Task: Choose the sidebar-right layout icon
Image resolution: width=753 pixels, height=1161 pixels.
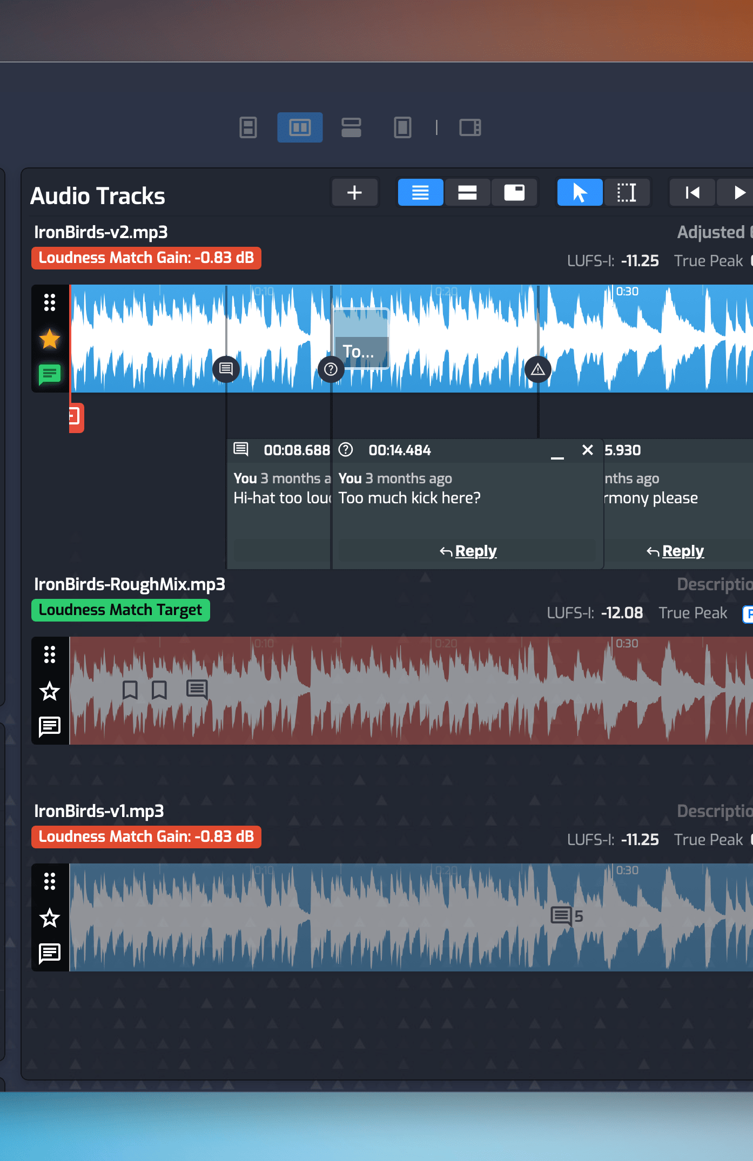Action: (470, 127)
